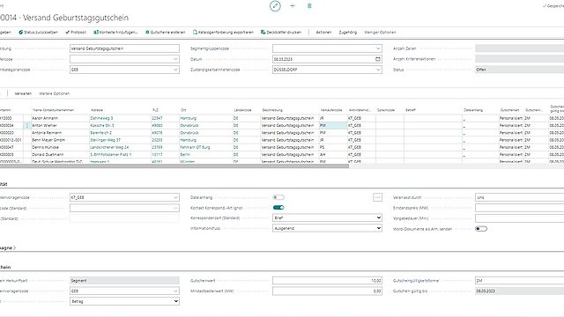Click the Status field showing Offen
564x317 pixels.
tap(519, 70)
